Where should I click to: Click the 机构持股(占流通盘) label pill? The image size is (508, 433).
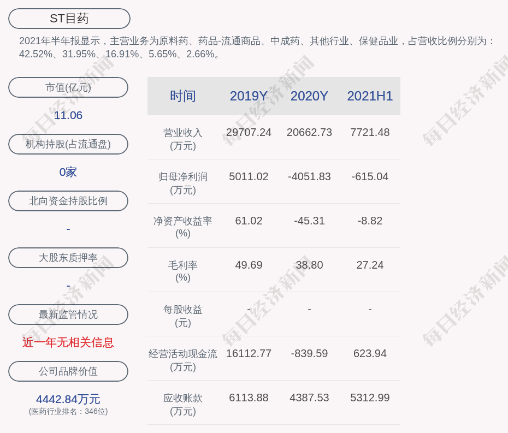[68, 144]
